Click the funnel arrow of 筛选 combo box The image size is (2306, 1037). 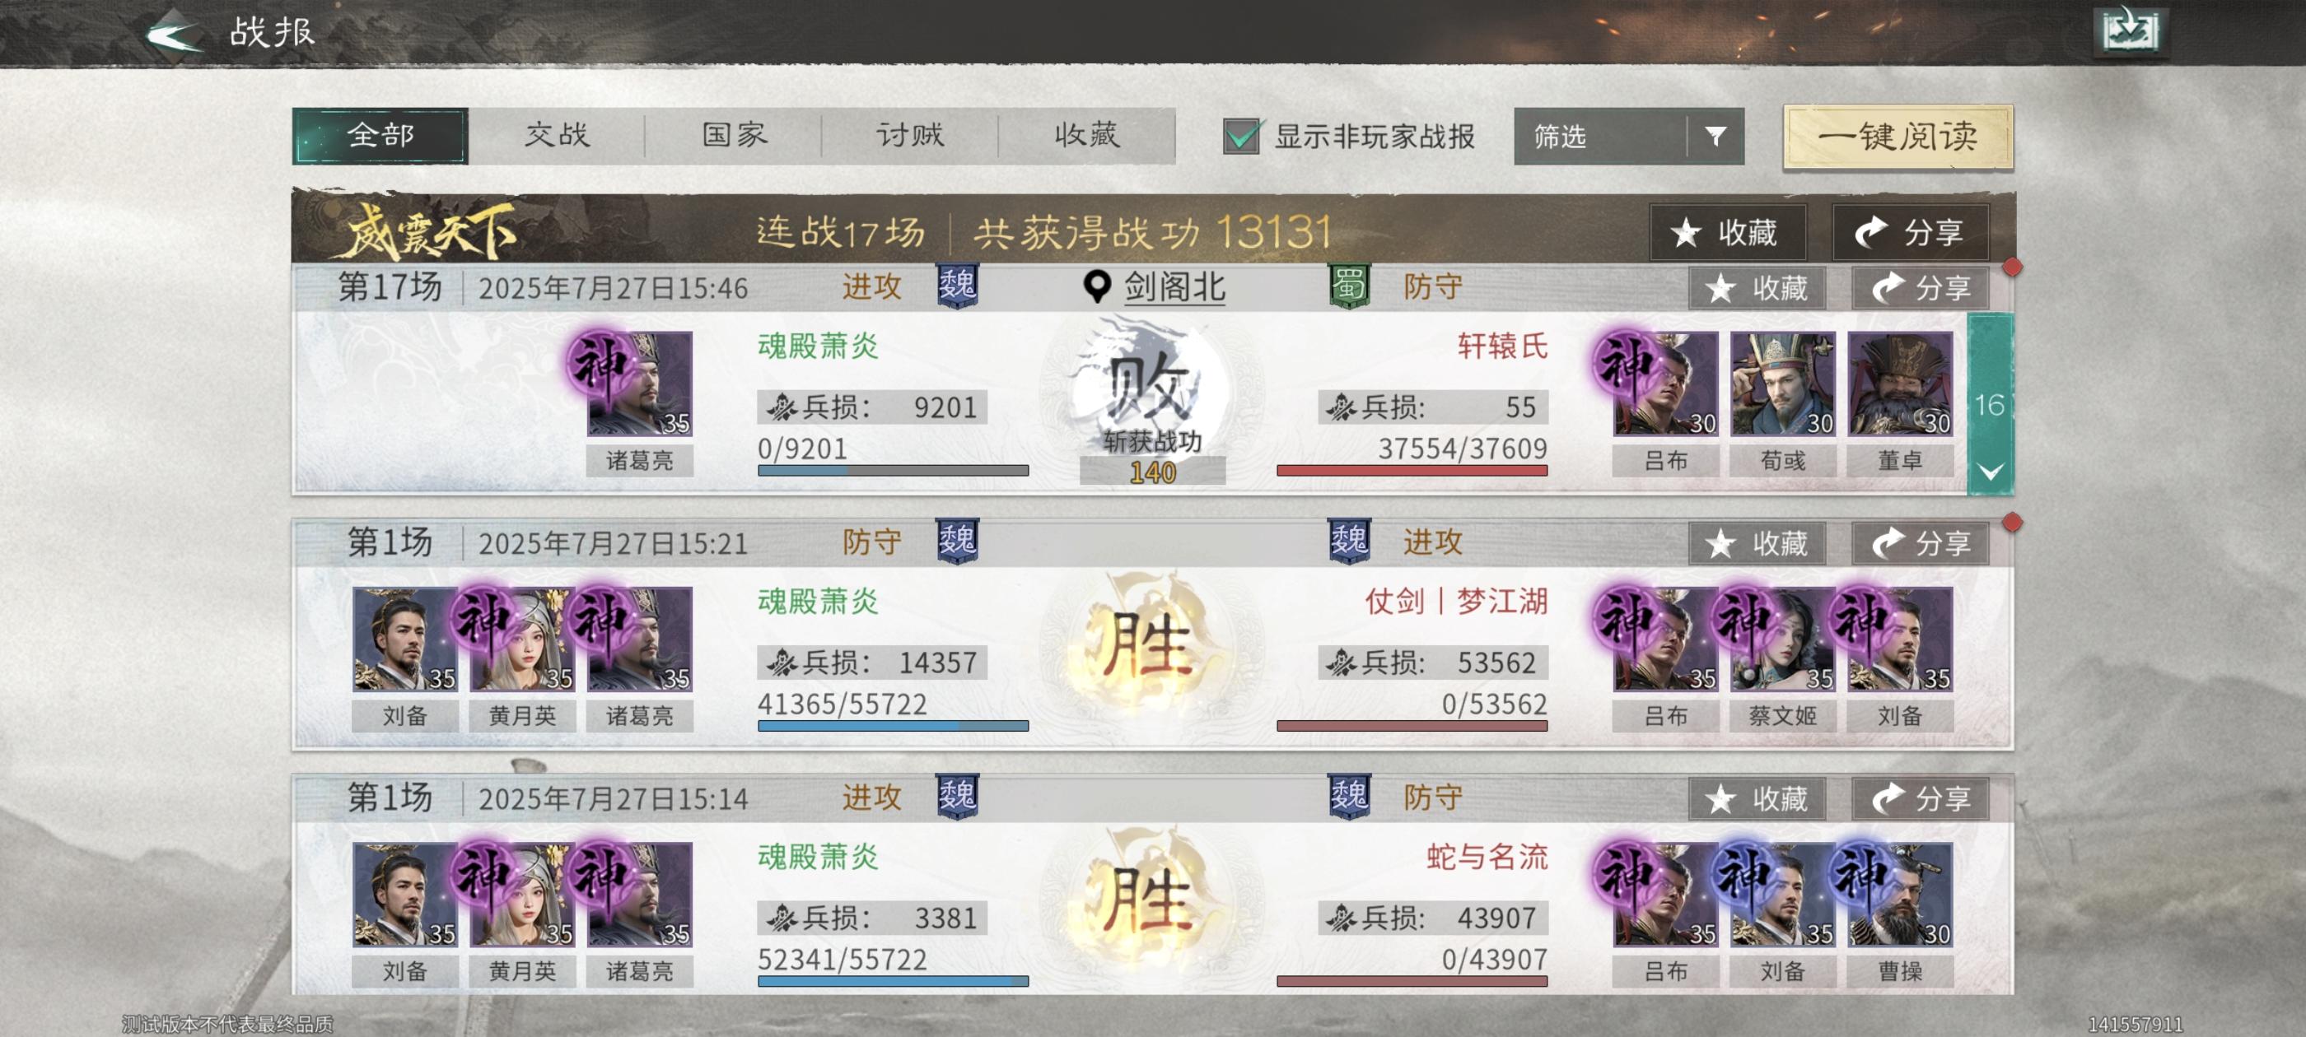[x=1715, y=136]
